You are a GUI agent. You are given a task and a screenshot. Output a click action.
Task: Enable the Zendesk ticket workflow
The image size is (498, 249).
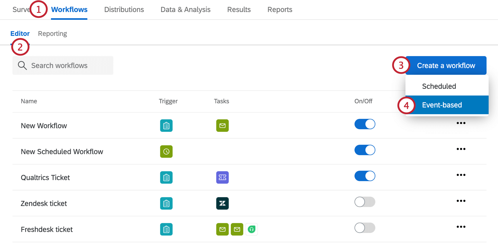(365, 202)
